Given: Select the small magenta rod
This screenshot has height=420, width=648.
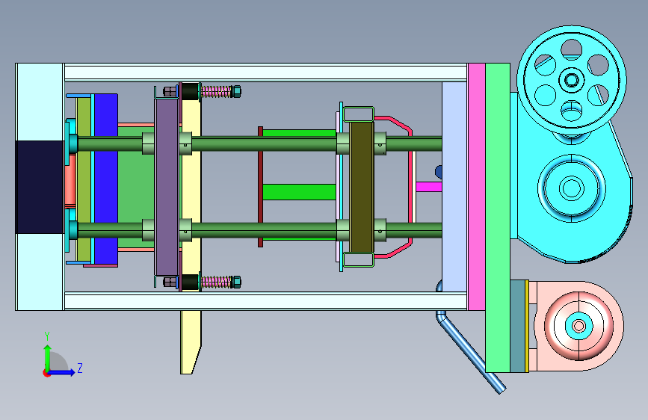Looking at the screenshot, I should coord(428,187).
